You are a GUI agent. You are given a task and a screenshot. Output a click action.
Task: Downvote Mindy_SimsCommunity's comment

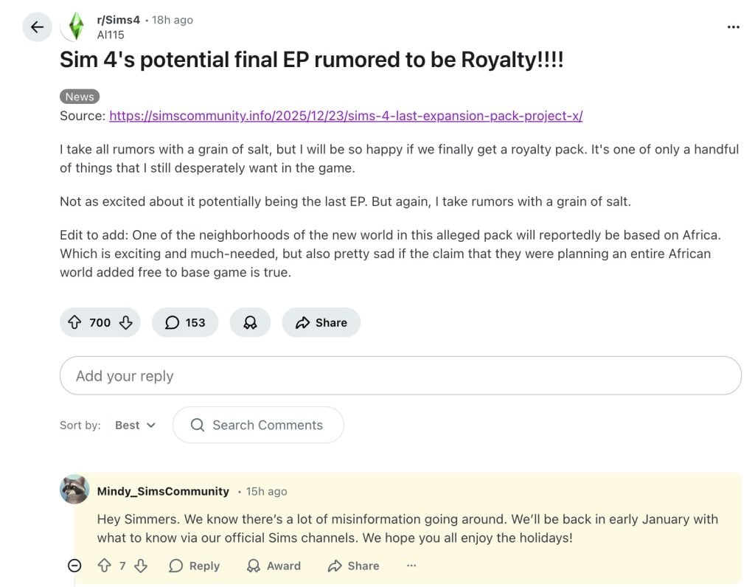(141, 566)
